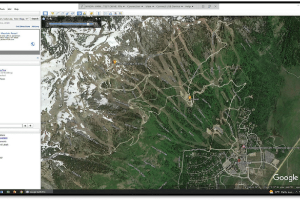Open the Connection dropdown in VMware bar
The image size is (300, 200).
(x=135, y=6)
